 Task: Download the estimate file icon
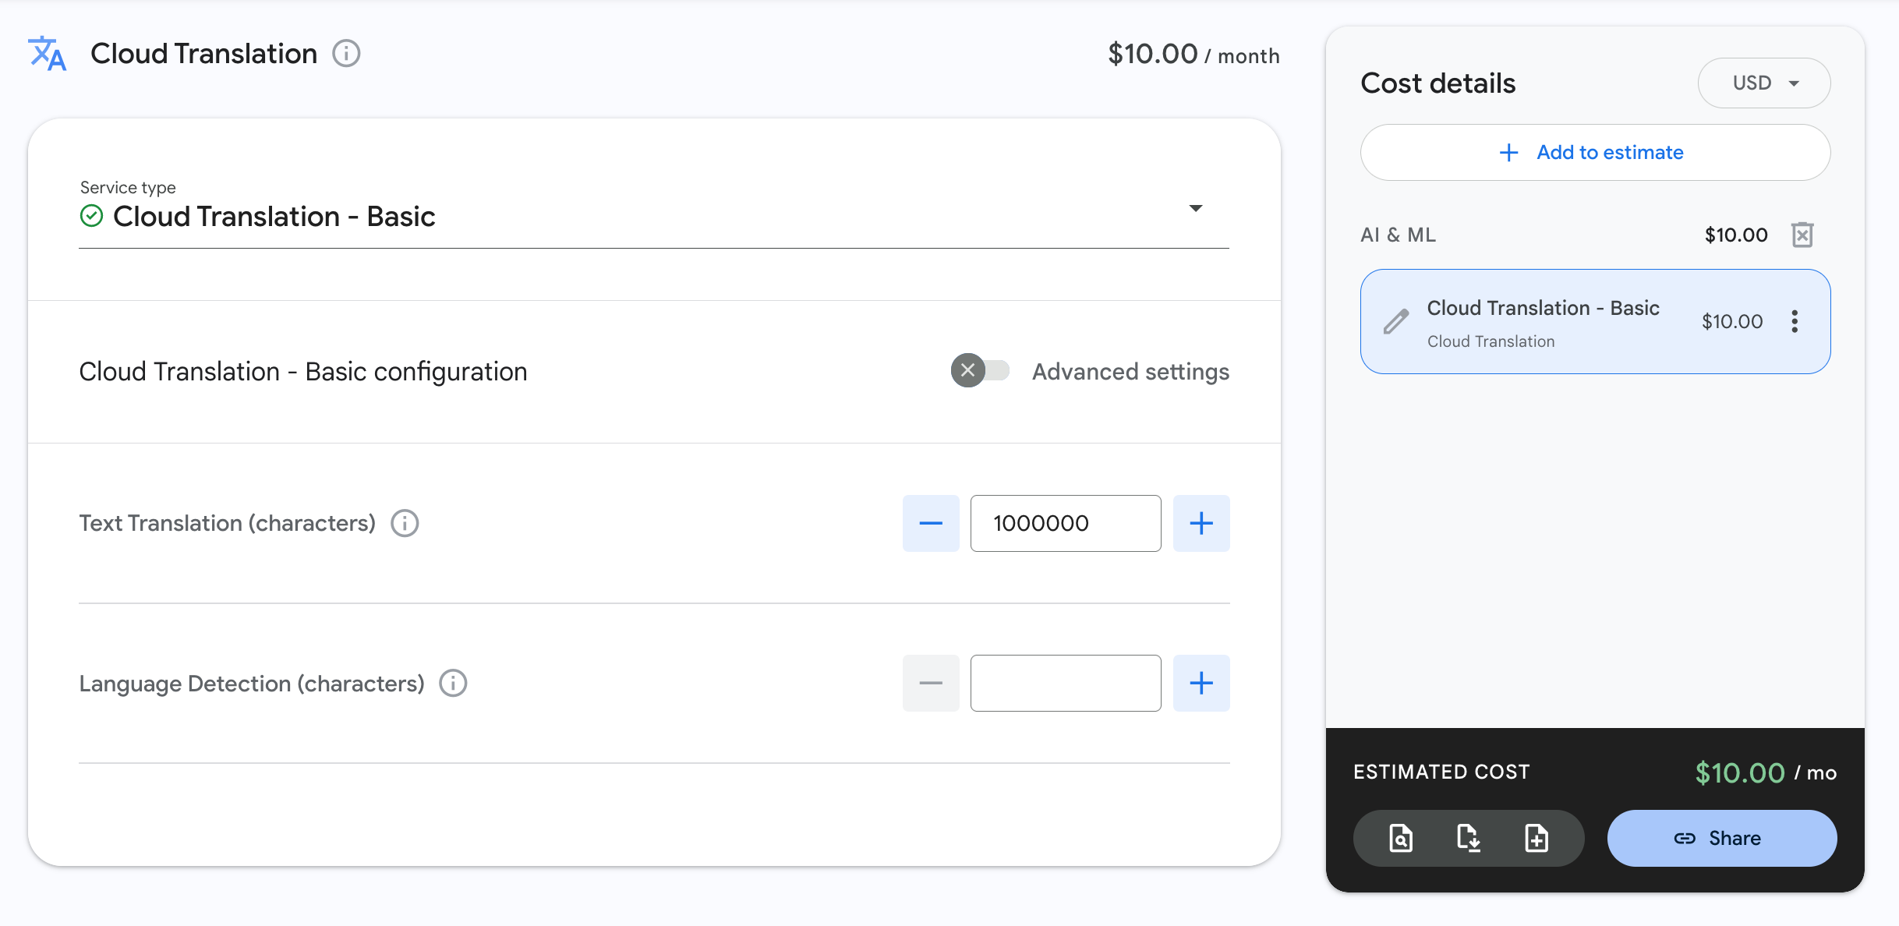click(x=1469, y=838)
